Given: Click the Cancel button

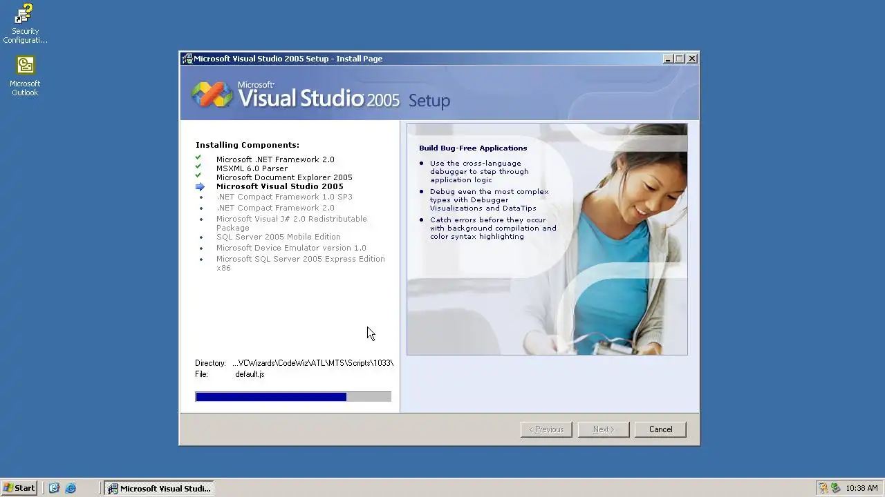Looking at the screenshot, I should pos(660,429).
